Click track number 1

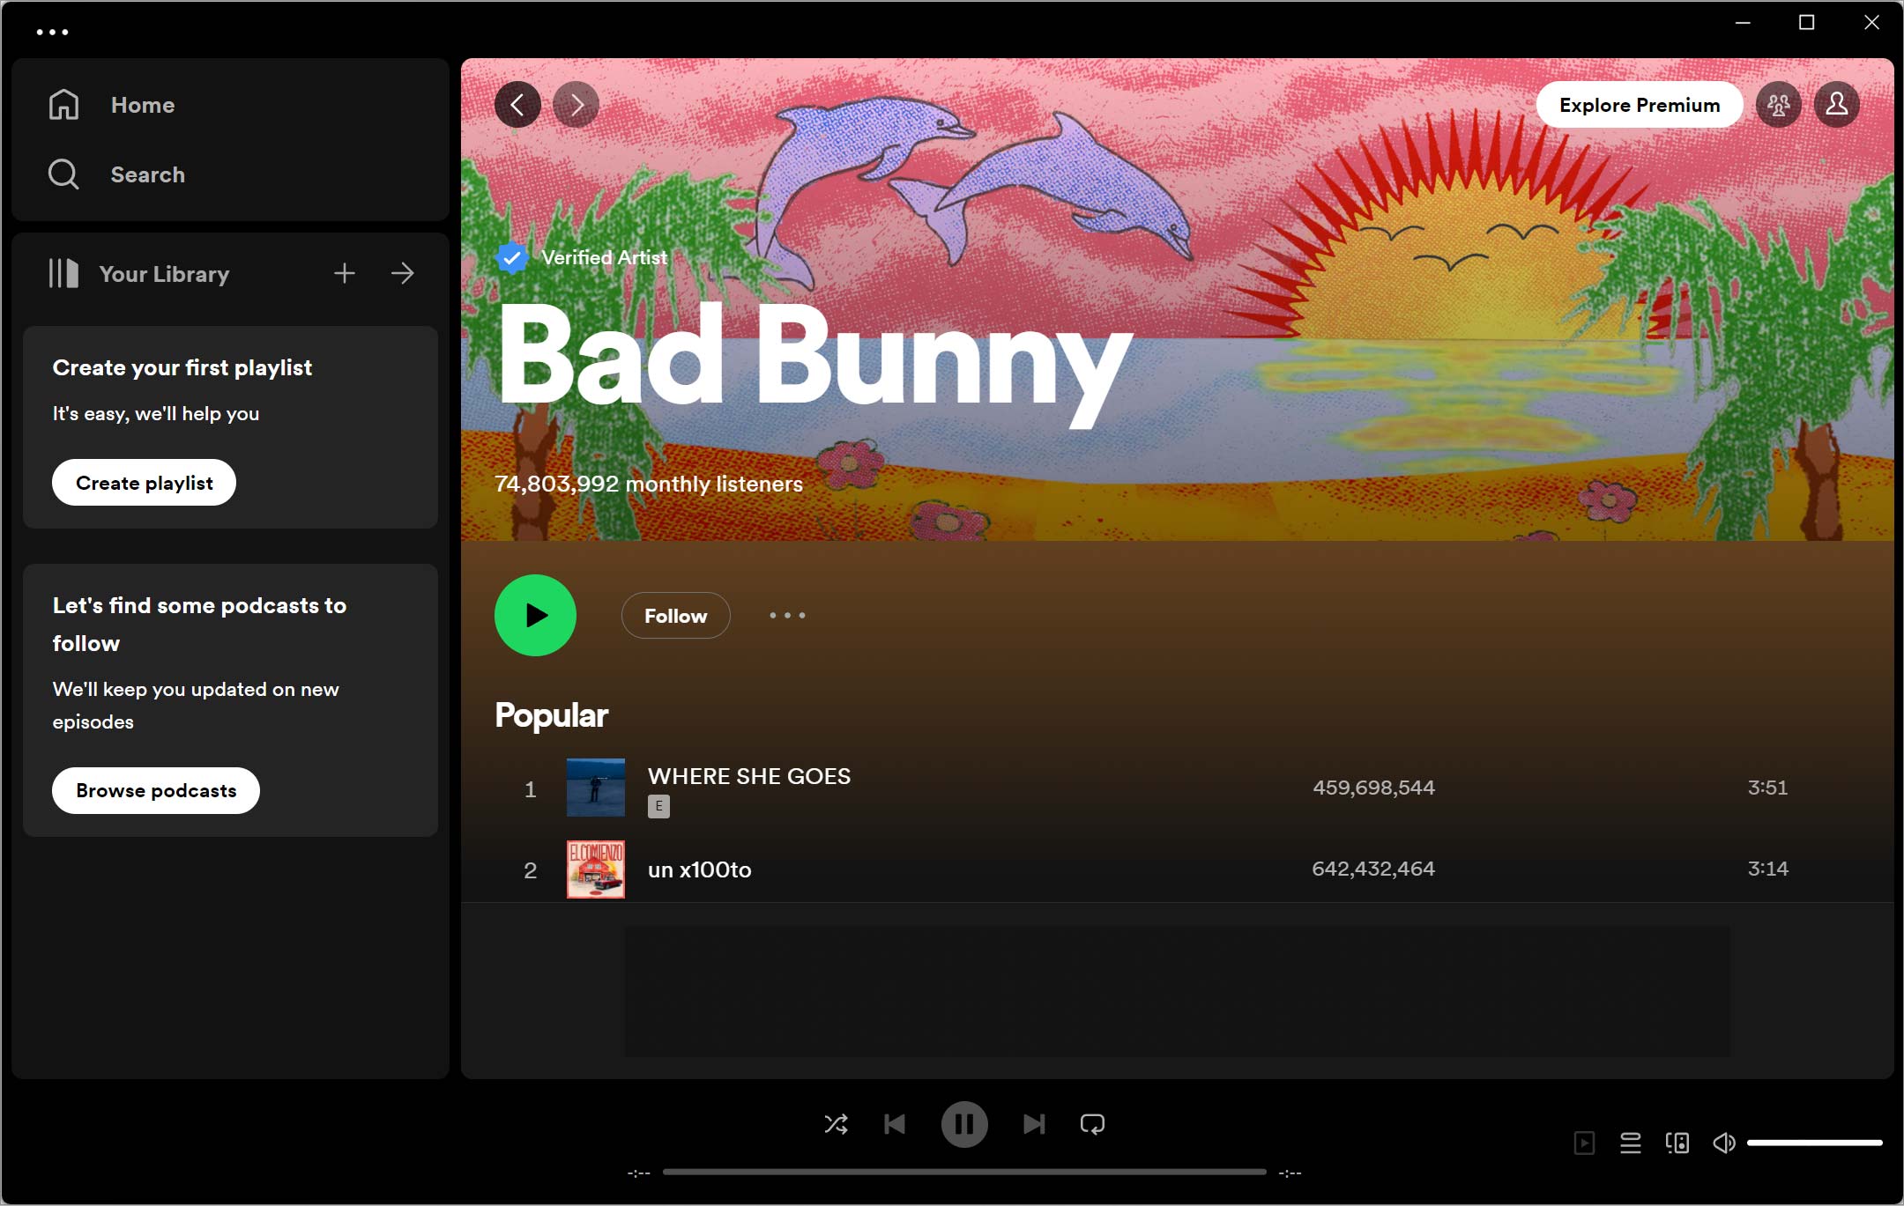(530, 788)
